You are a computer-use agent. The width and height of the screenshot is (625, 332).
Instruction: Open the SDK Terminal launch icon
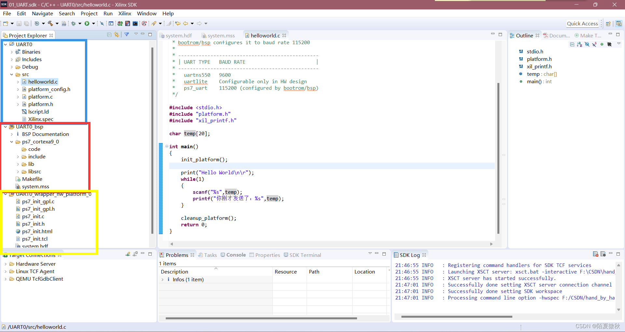point(135,23)
